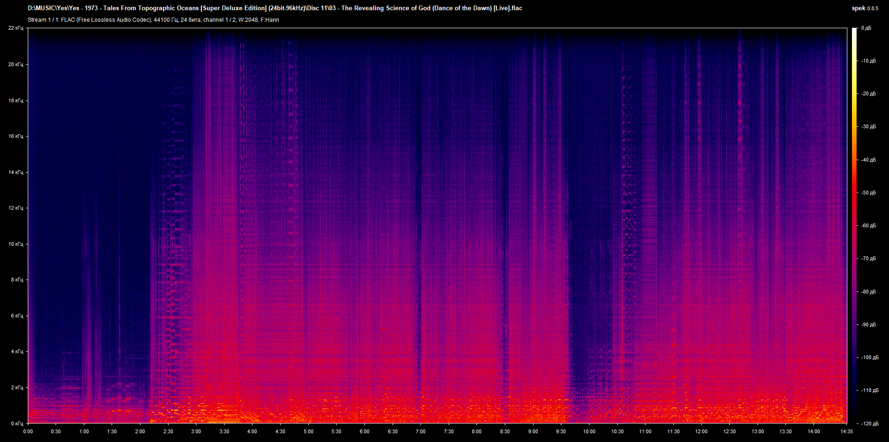
Task: Click the -80 дБ level scale label
Action: 868,292
